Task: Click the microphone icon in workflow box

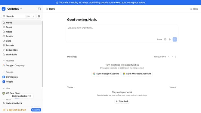Action: tap(170, 39)
